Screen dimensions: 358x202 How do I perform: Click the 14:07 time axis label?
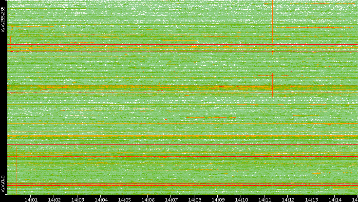pos(171,200)
